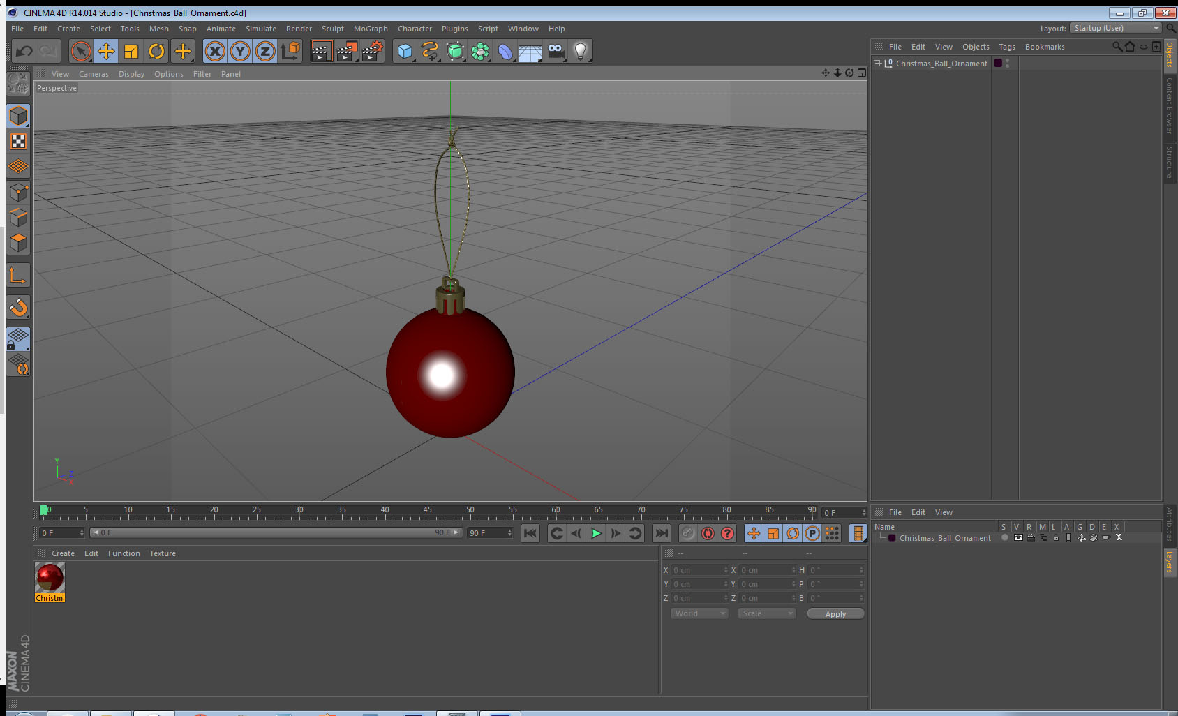Open the deformer objects icon
This screenshot has height=716, width=1178.
(505, 51)
